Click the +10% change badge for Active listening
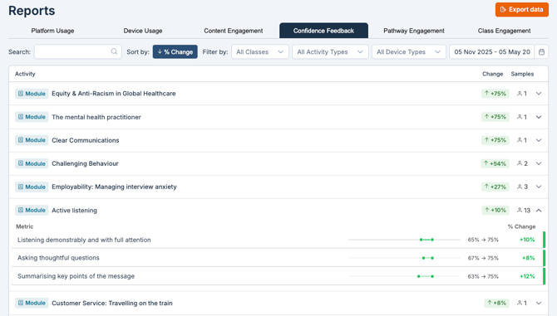Screen dimensions: 557x316 tap(495, 210)
